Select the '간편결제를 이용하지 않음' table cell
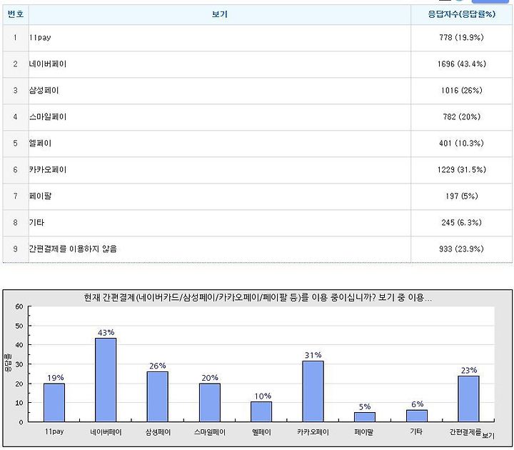Viewport: 514px width, 450px height. coord(220,249)
